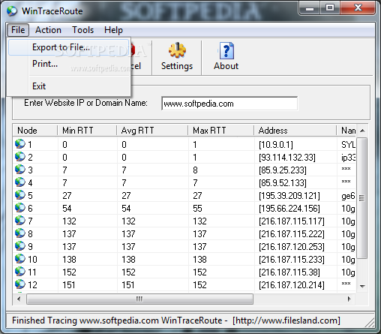Open the Help menu
Viewport: 381px width, 334px height.
(x=113, y=30)
